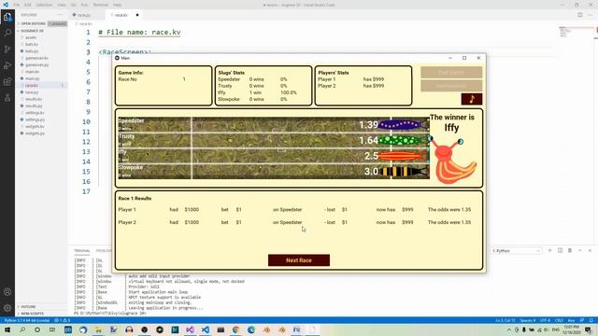Open the Terminal menu in VS Code
This screenshot has width=598, height=336.
[101, 5]
